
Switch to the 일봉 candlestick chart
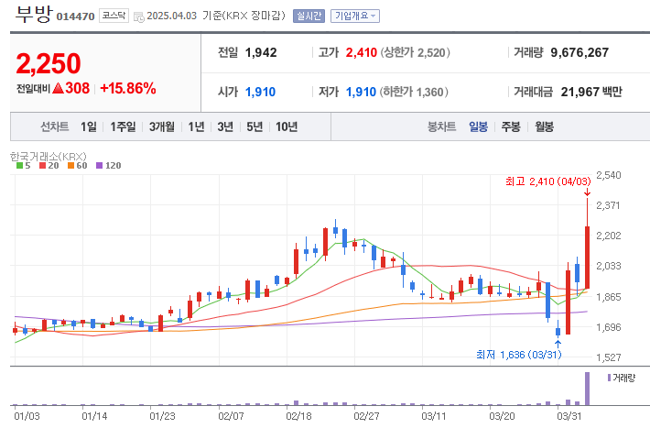tap(478, 126)
